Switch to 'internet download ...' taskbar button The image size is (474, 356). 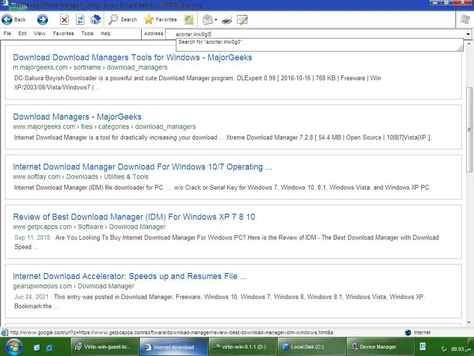click(x=174, y=347)
